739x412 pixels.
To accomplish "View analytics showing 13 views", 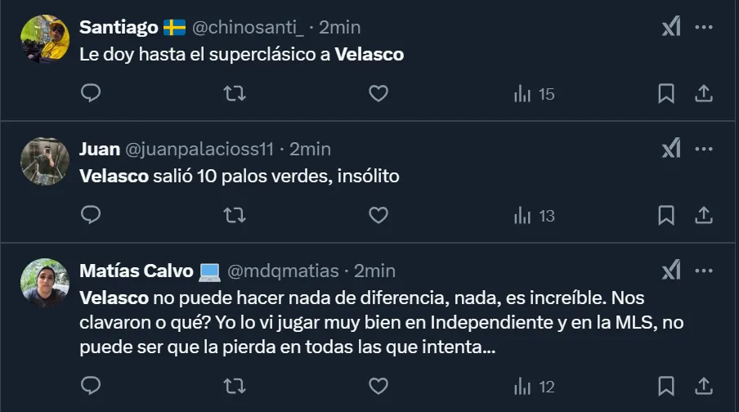I will [x=534, y=215].
